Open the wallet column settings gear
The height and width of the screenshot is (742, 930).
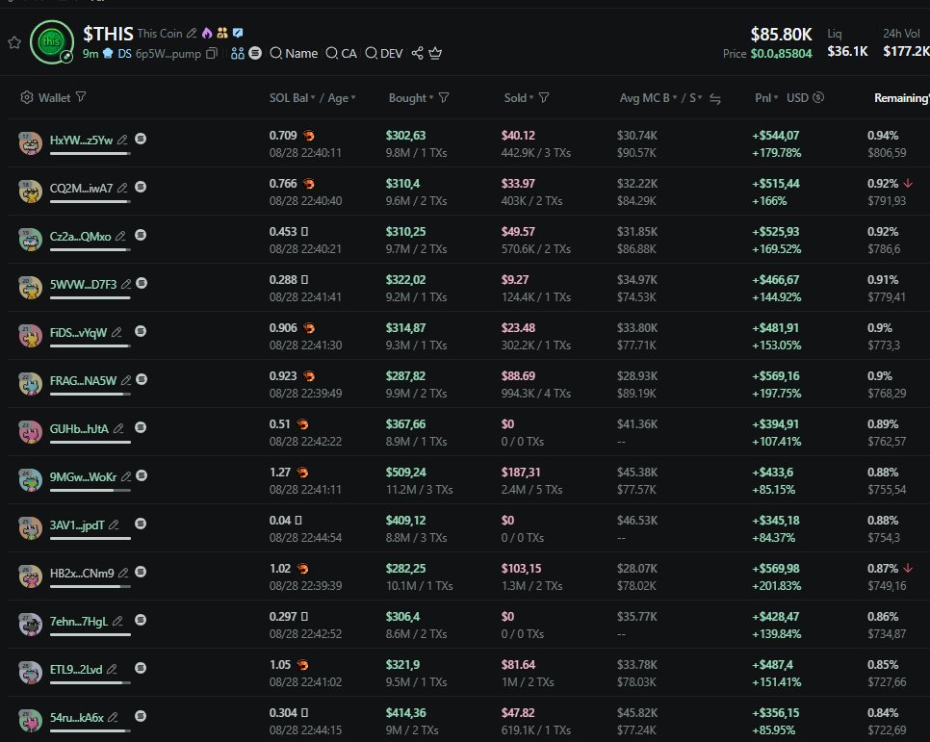coord(27,97)
